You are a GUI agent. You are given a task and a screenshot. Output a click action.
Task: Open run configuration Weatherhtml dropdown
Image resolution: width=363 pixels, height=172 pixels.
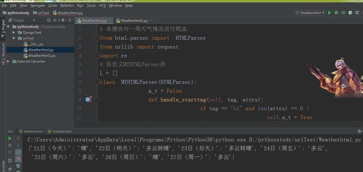310,13
